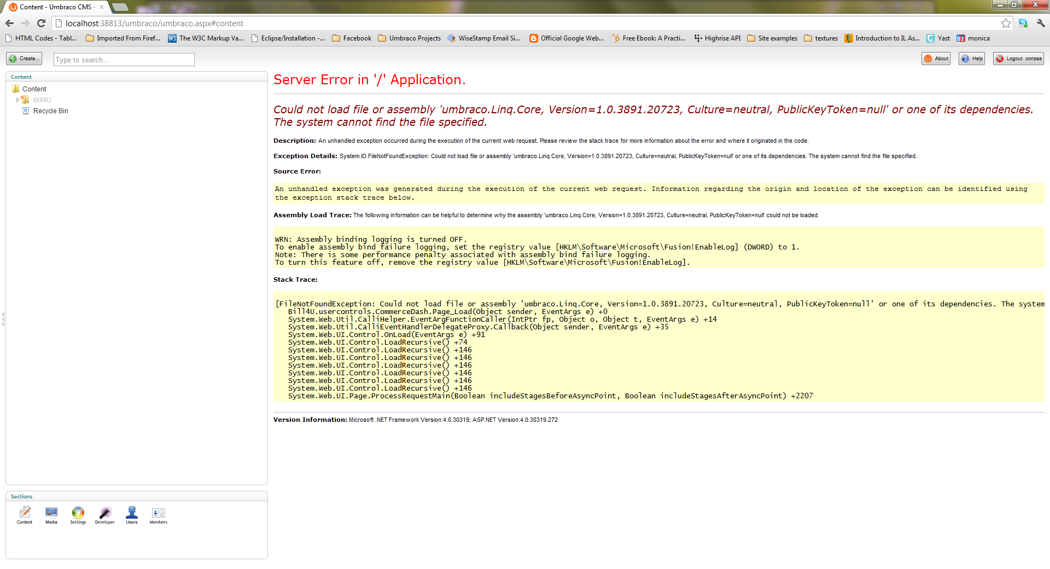
Task: Open the Chrome wrench menu
Action: click(x=1041, y=23)
